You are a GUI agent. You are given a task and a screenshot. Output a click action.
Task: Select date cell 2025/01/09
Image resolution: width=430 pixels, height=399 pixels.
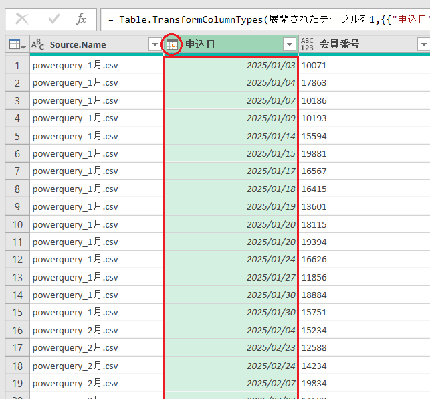pos(231,118)
